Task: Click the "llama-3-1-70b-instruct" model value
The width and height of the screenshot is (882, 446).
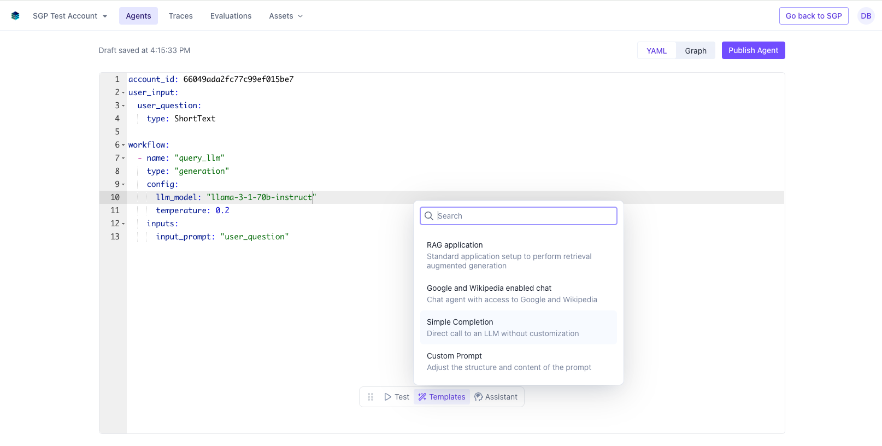Action: coord(261,197)
